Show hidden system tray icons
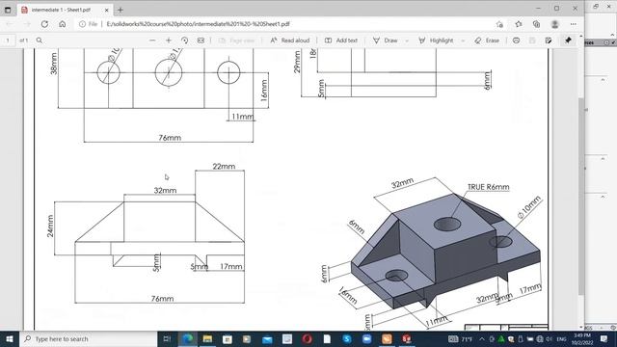The width and height of the screenshot is (617, 347). coord(482,338)
